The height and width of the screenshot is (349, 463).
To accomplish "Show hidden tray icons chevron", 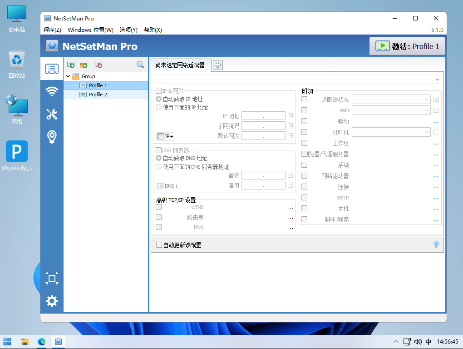I will [396, 342].
